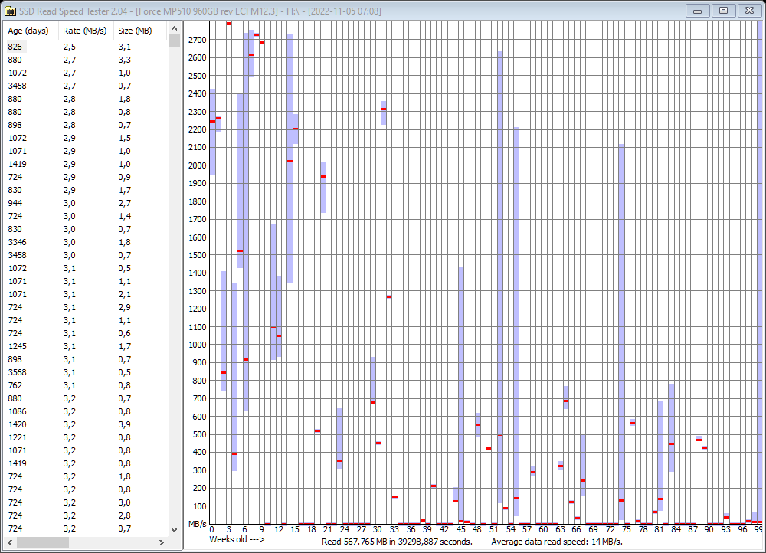The image size is (766, 553).
Task: Select the row 830 with rate 2,9
Action: [x=86, y=190]
